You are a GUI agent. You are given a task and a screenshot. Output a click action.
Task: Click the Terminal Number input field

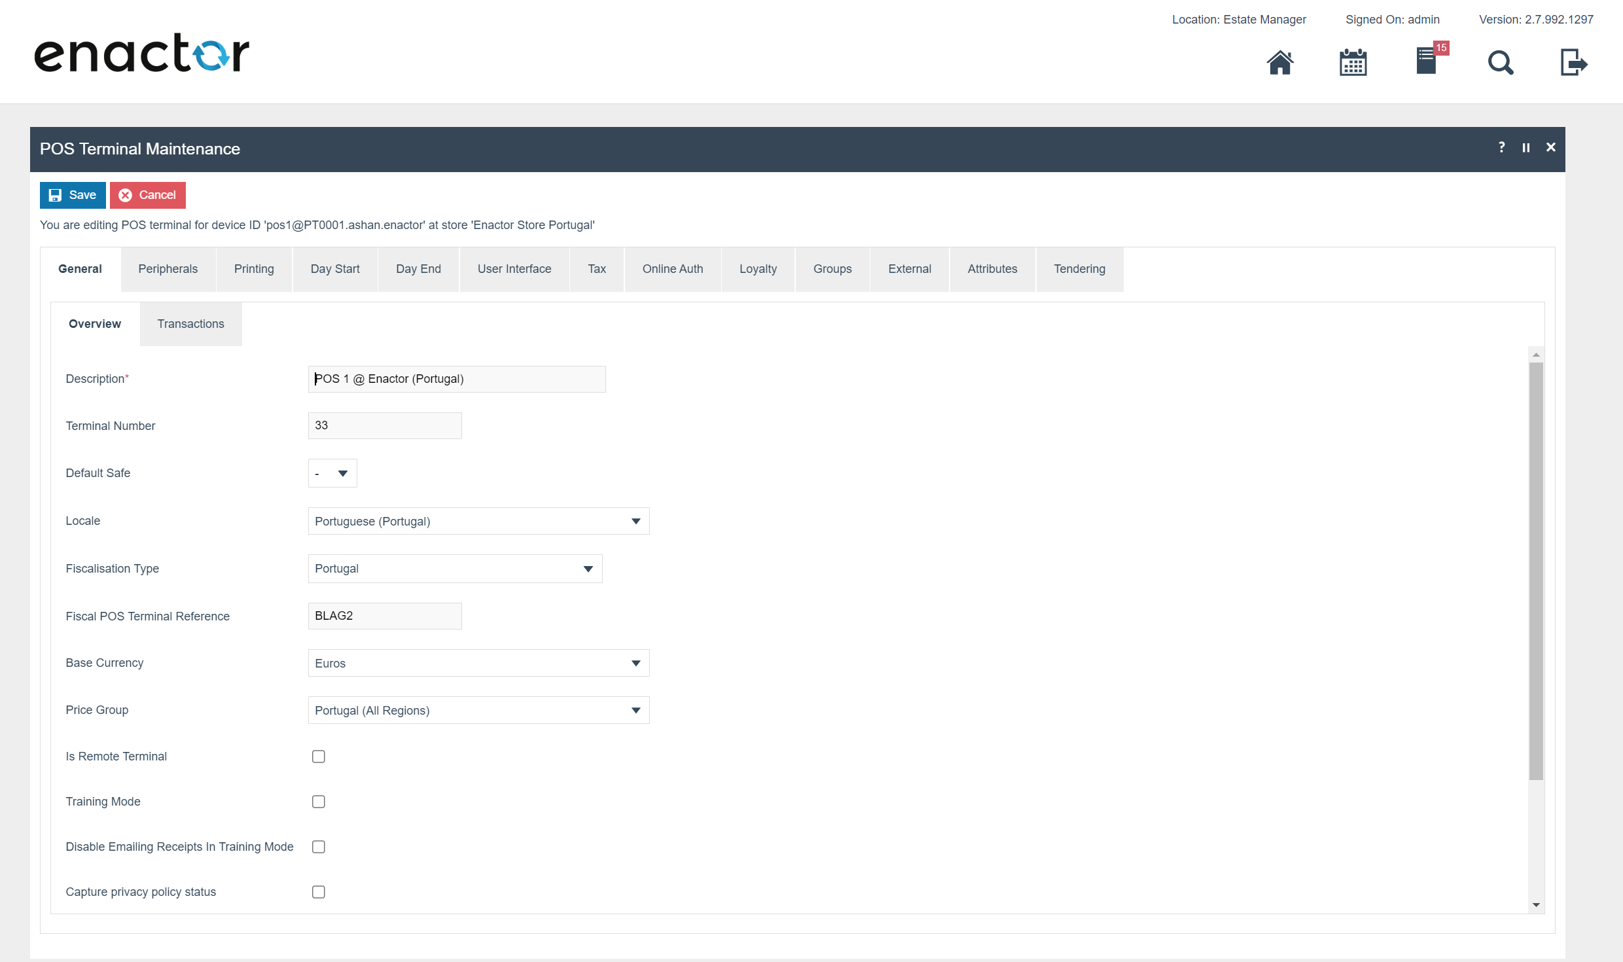[x=385, y=425]
